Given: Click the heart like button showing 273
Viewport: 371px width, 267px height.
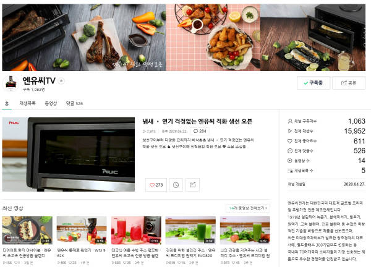Looking at the screenshot, I should pyautogui.click(x=156, y=185).
